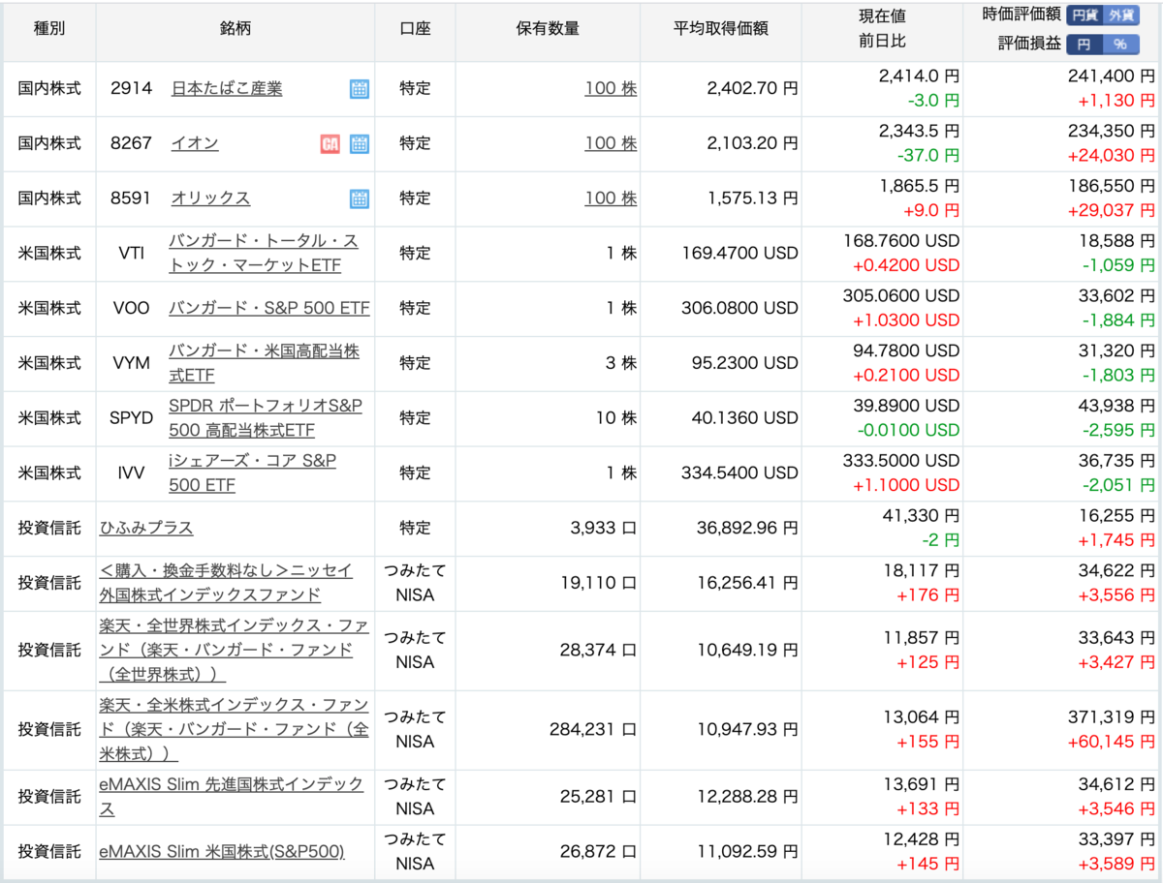The height and width of the screenshot is (883, 1163).
Task: Click the 100株 holding quantity for 日本たばこ産業
Action: coord(612,88)
